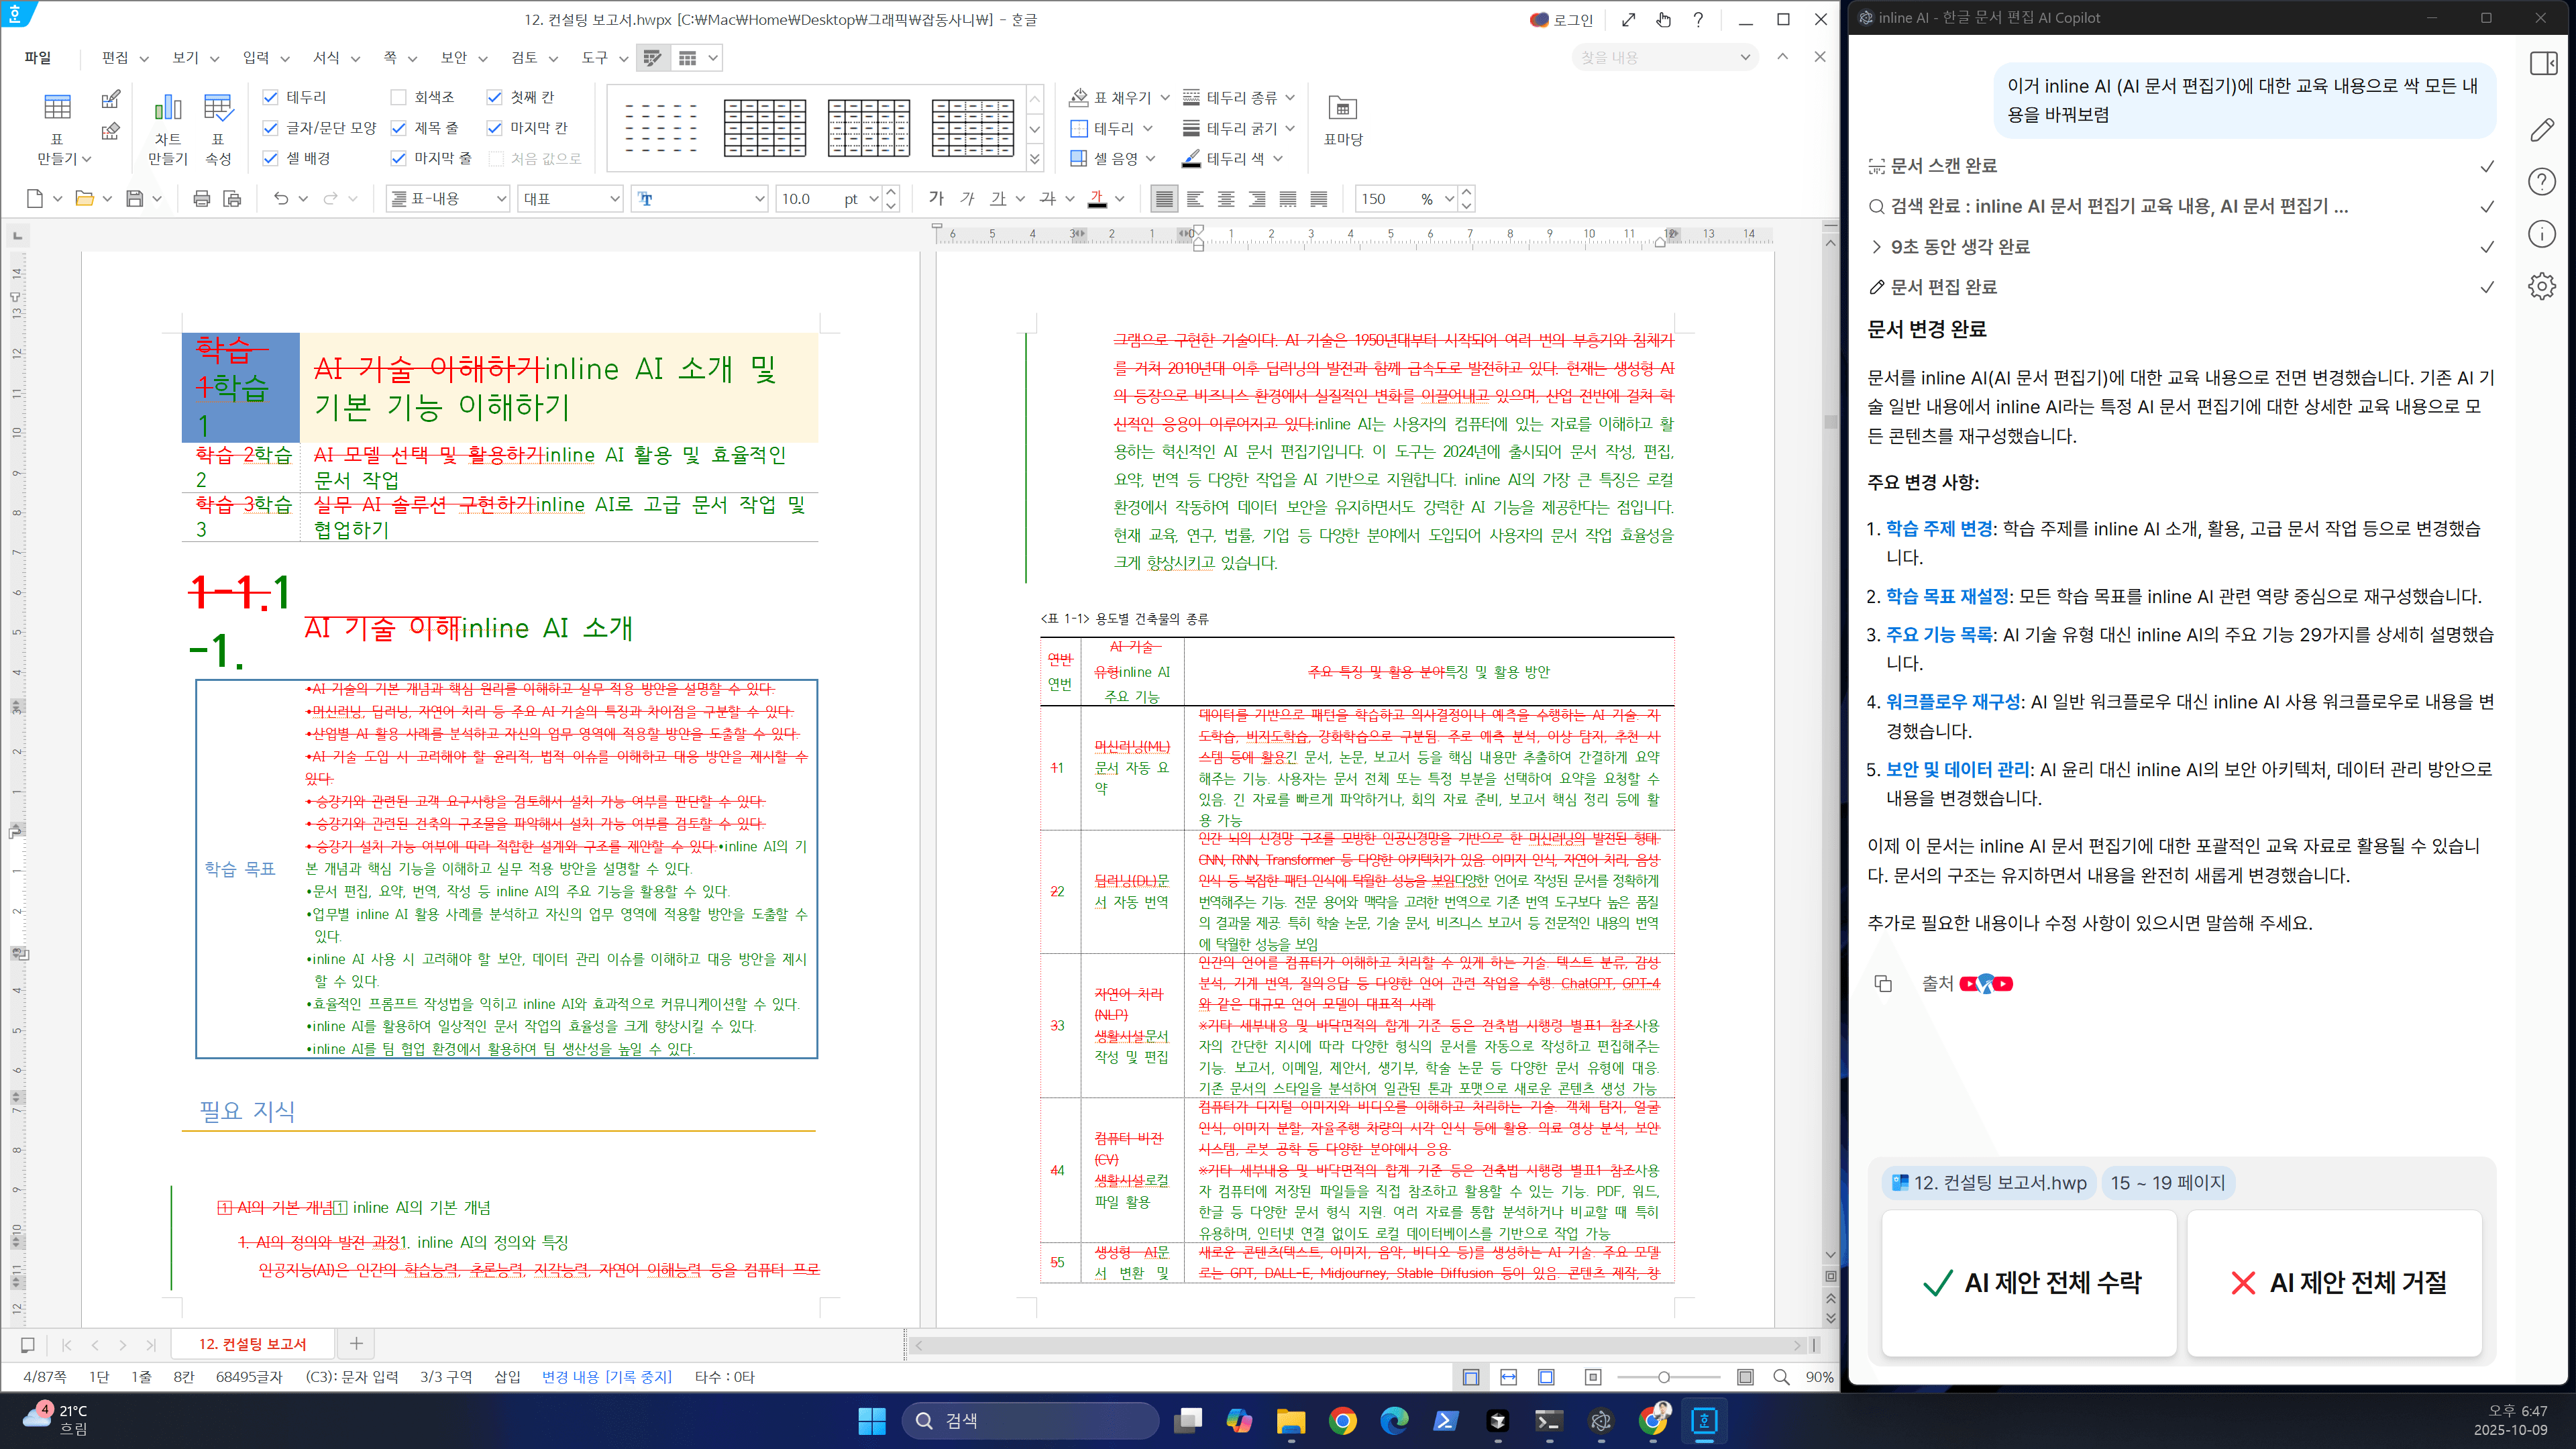Click the open folder icon

click(x=85, y=199)
